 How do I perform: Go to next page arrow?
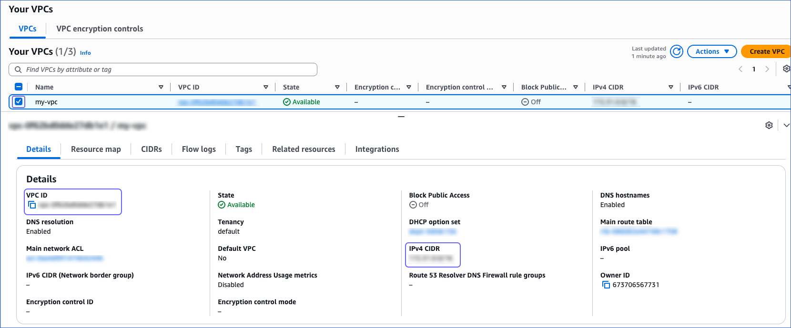(767, 69)
